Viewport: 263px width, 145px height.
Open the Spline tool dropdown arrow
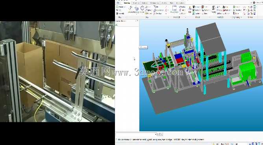tap(152, 10)
